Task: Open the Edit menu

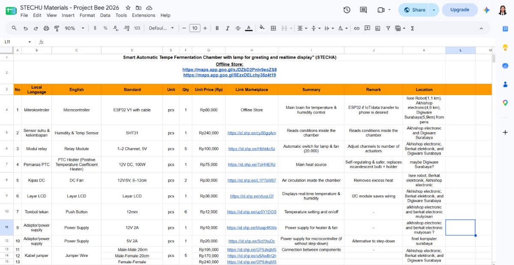Action: [37, 15]
